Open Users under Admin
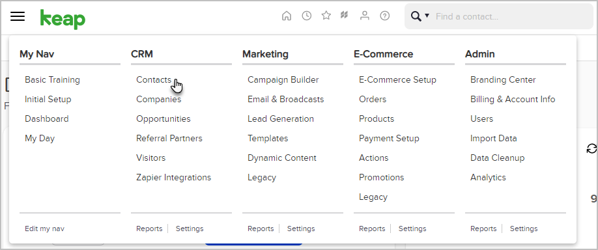Screen dimensions: 598x250 (481, 118)
